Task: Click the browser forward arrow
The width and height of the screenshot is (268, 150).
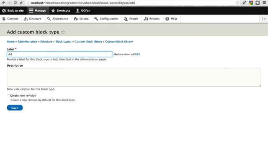Action: pyautogui.click(x=9, y=3)
